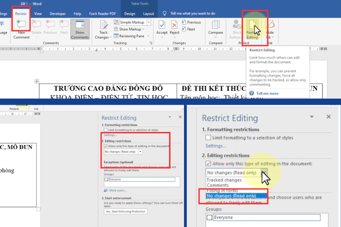
Task: Click the Delete comment icon
Action: (36, 24)
